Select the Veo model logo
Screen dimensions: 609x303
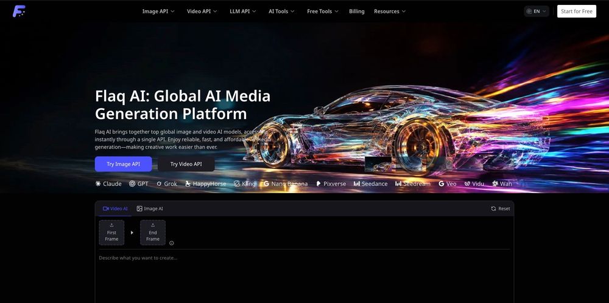click(448, 183)
